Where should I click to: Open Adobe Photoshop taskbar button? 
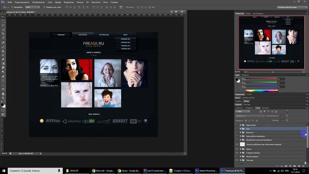tap(206, 171)
